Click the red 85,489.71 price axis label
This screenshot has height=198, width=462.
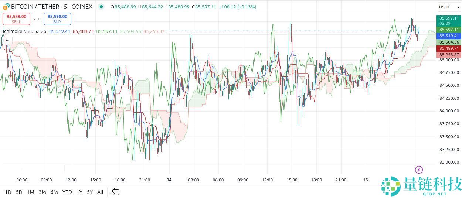point(449,48)
